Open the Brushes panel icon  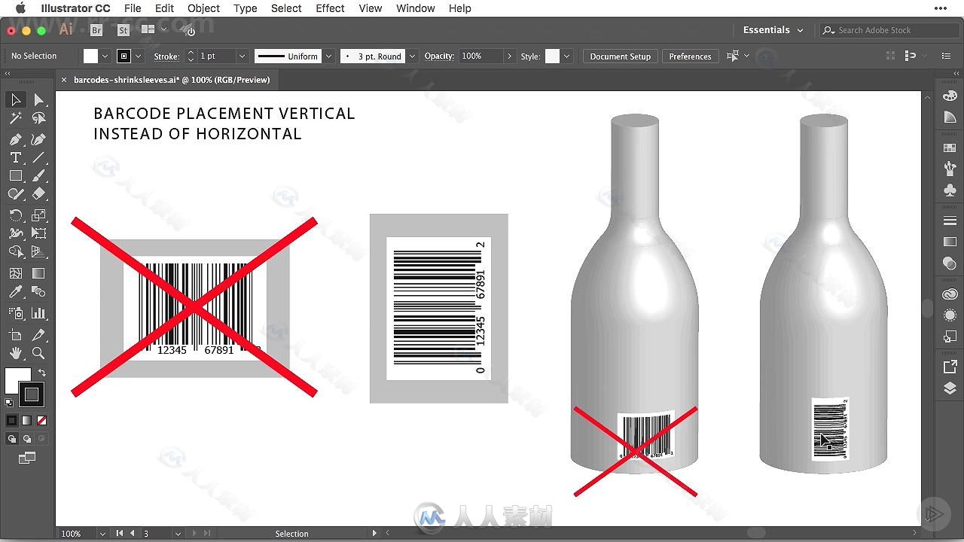click(x=950, y=169)
